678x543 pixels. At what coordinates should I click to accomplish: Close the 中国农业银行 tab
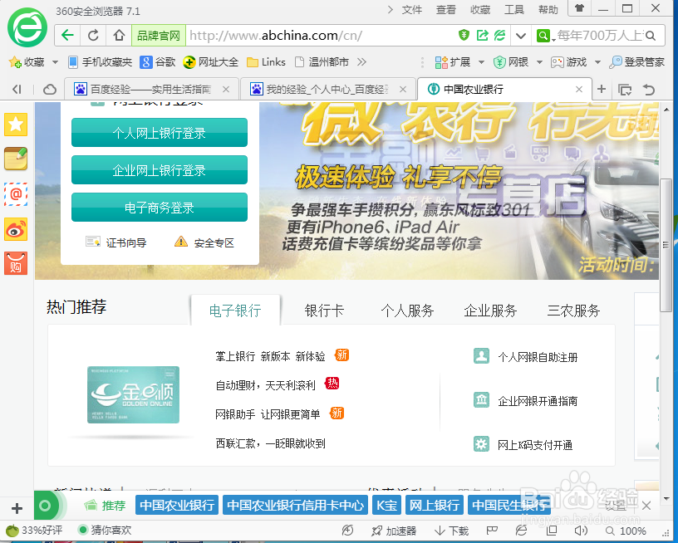(579, 90)
